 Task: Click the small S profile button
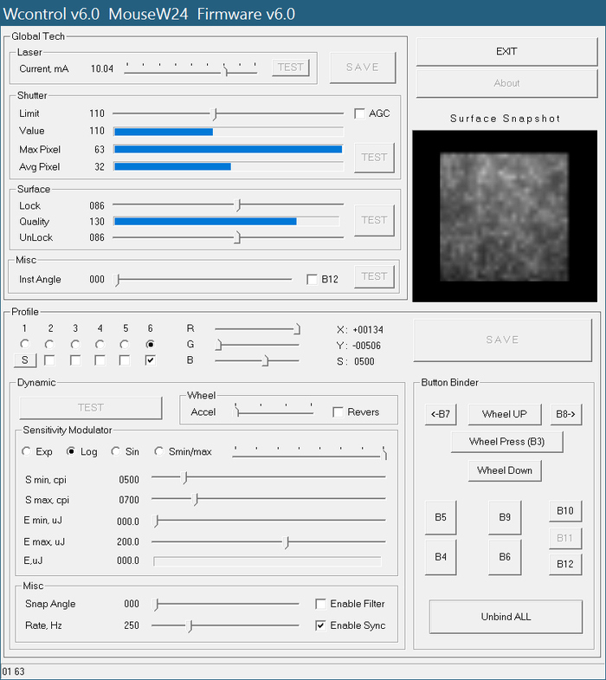[x=25, y=360]
